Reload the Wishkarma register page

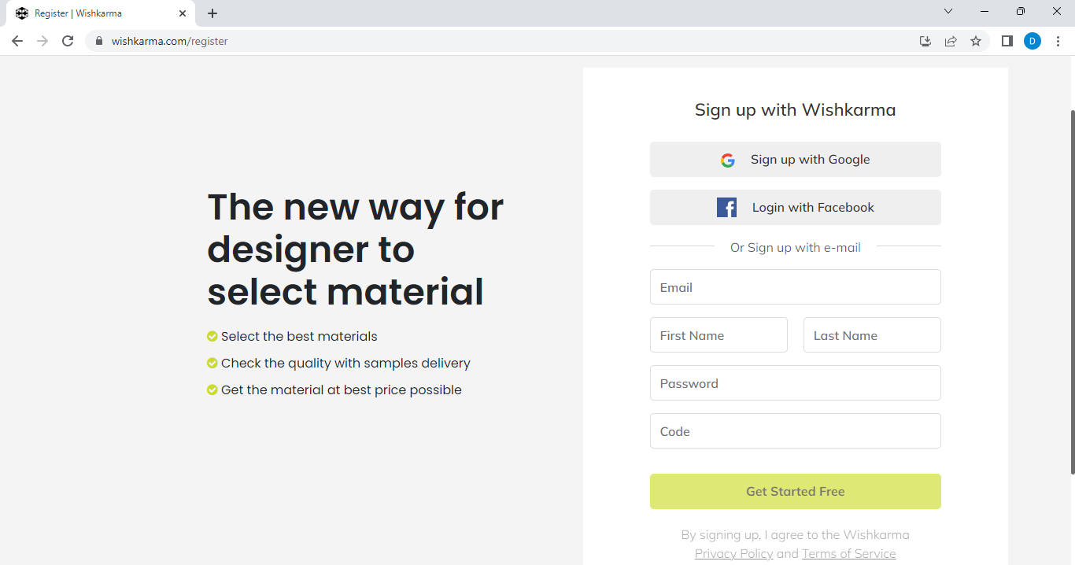pos(68,41)
